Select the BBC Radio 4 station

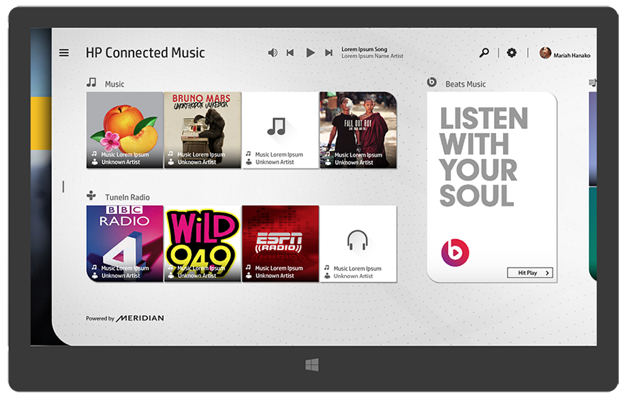pyautogui.click(x=125, y=243)
